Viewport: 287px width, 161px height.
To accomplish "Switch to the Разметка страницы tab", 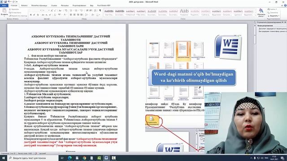I will pyautogui.click(x=39, y=5).
